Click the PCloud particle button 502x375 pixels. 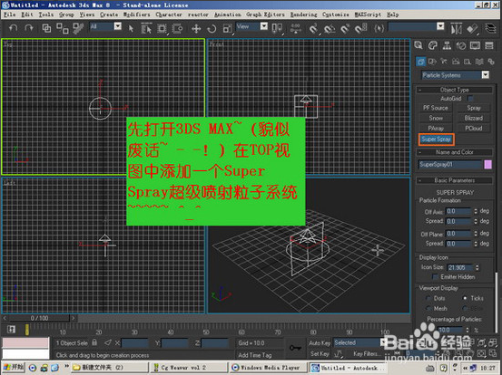pos(474,129)
